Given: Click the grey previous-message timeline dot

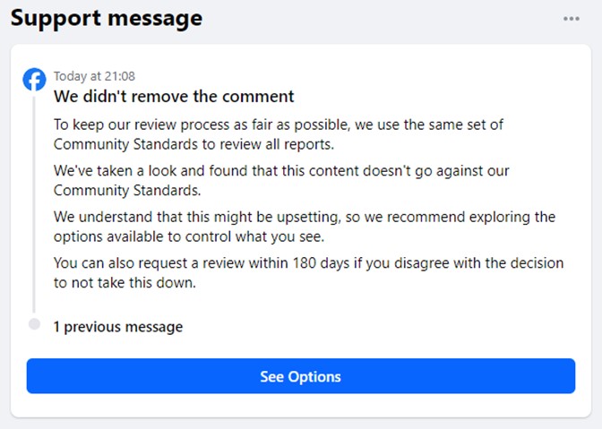Looking at the screenshot, I should (34, 324).
